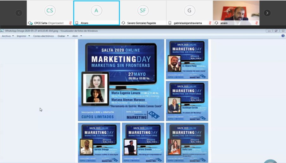
Task: Expand the Archivo dropdown arrow
Action: click(13, 36)
